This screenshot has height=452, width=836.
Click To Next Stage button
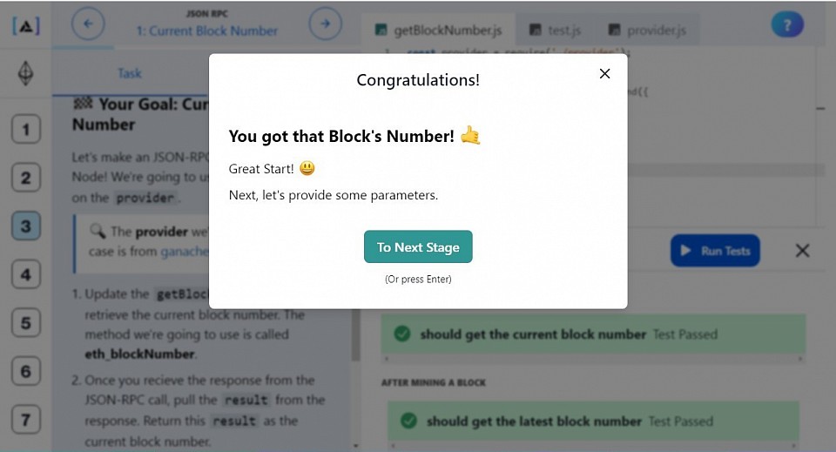[x=418, y=246]
